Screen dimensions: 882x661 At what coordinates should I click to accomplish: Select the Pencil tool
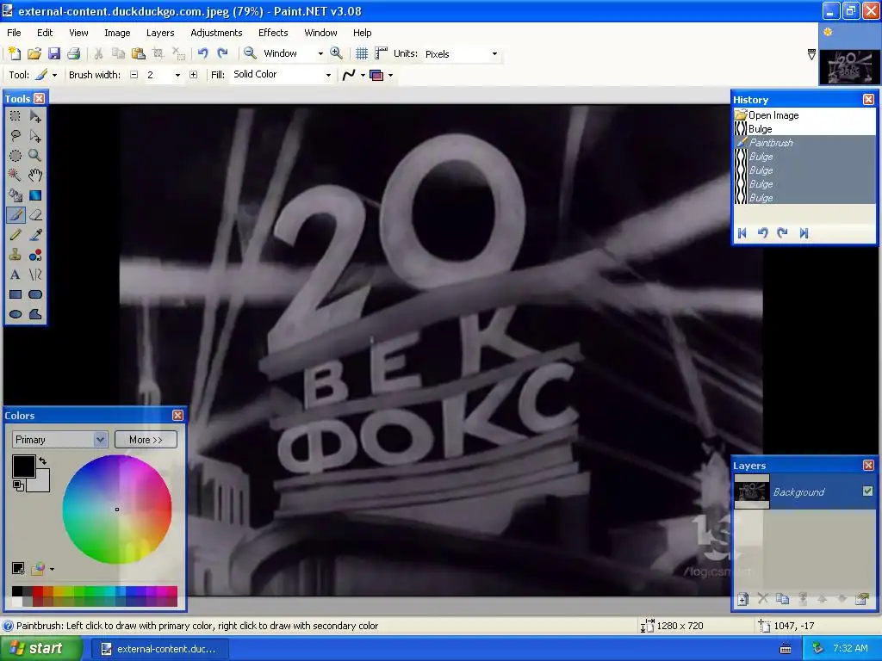16,235
